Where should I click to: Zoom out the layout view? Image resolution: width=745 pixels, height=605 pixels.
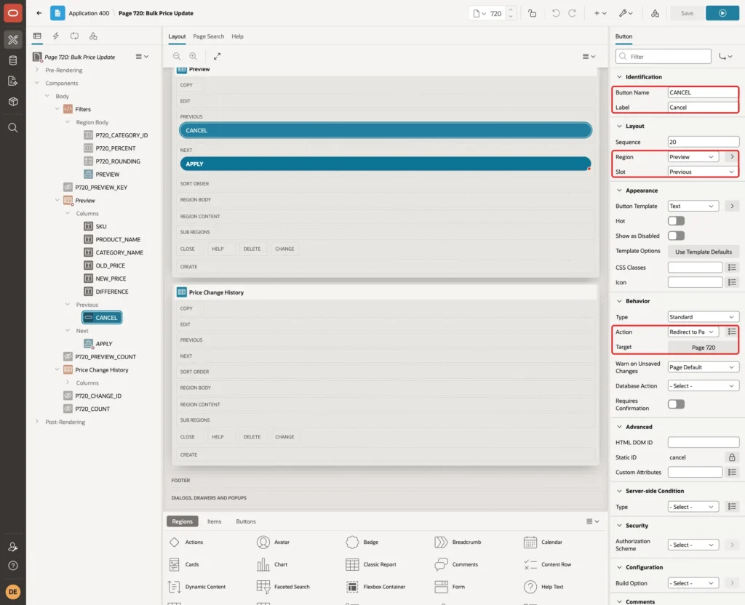[177, 56]
